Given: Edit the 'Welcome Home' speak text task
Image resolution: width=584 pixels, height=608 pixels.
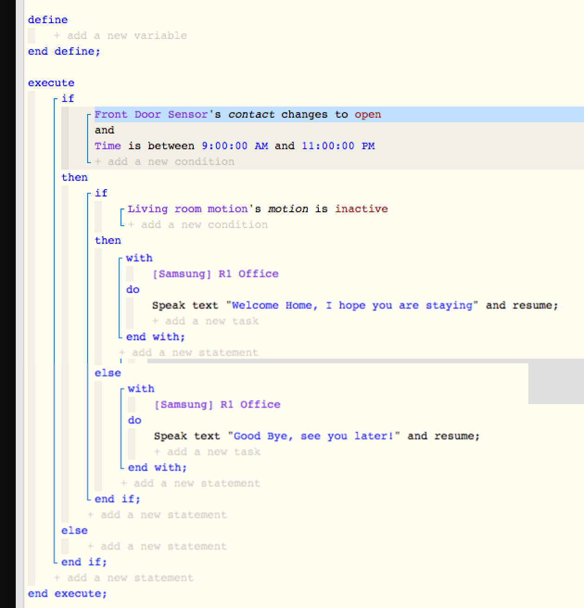Looking at the screenshot, I should point(355,305).
